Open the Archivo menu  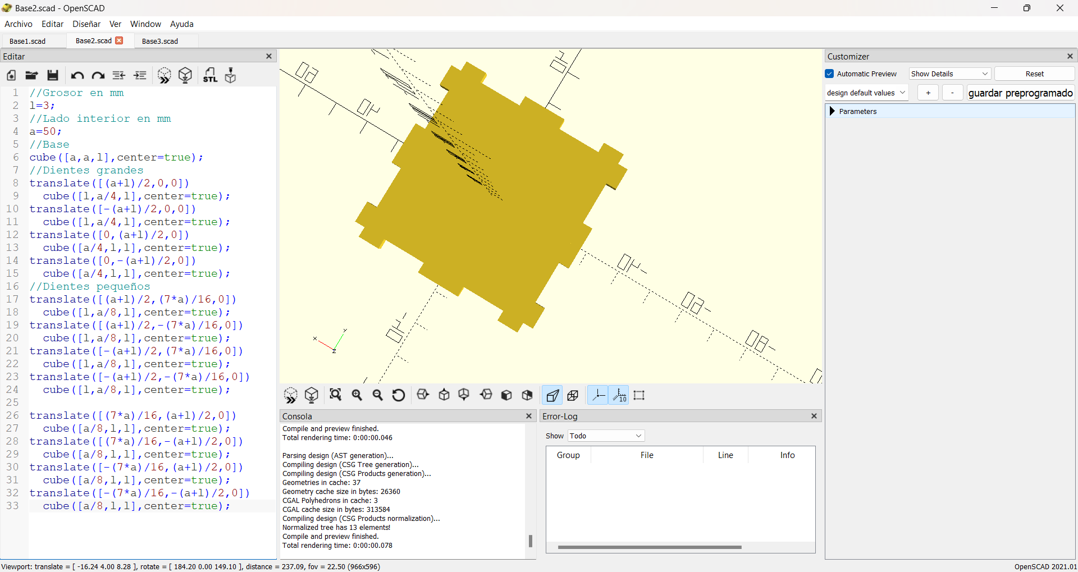pyautogui.click(x=19, y=24)
